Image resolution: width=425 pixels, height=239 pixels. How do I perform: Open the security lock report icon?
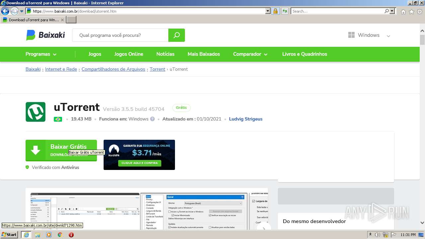coord(275,11)
